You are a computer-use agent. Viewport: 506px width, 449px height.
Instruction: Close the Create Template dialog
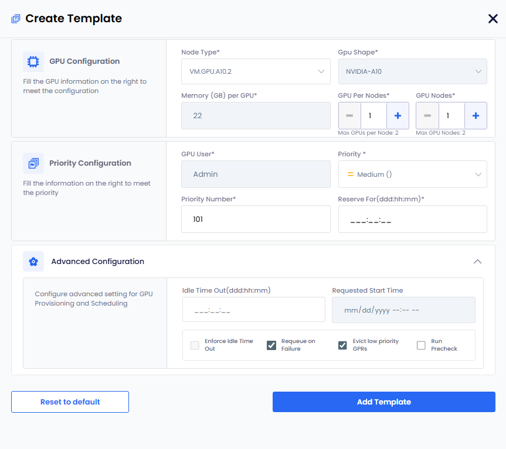coord(493,19)
